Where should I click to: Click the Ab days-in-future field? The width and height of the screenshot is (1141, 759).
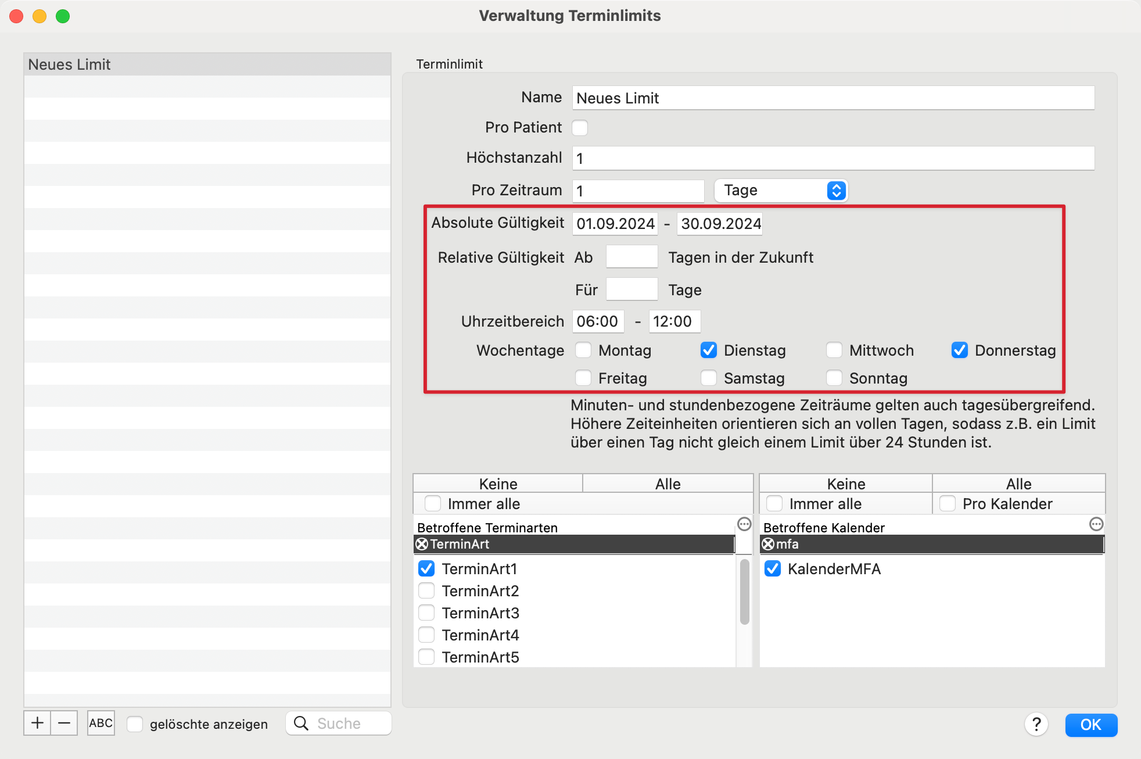[x=632, y=256]
